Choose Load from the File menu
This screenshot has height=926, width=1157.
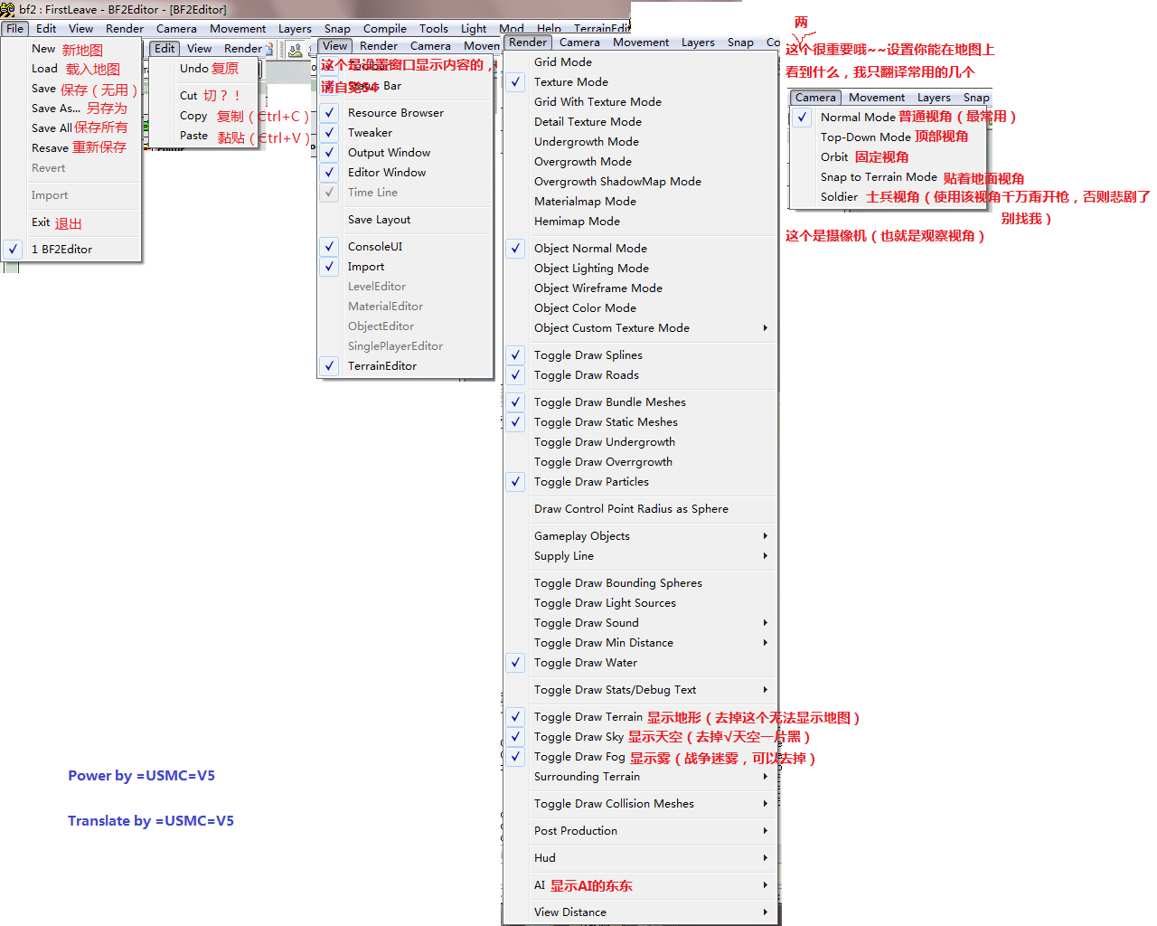point(71,69)
